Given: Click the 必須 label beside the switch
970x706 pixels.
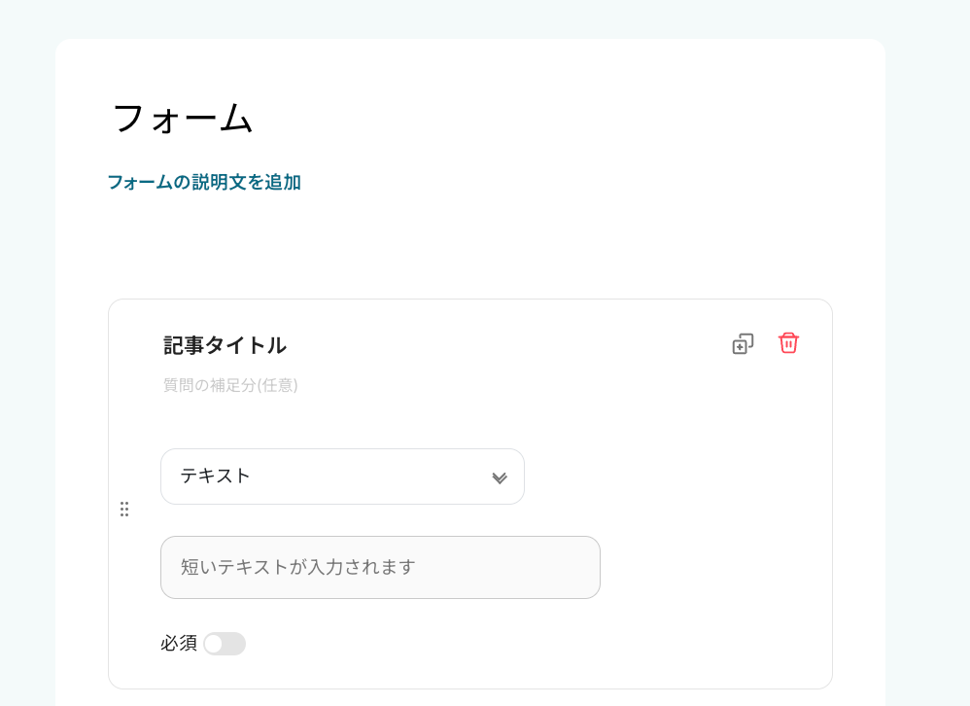Looking at the screenshot, I should (x=179, y=644).
